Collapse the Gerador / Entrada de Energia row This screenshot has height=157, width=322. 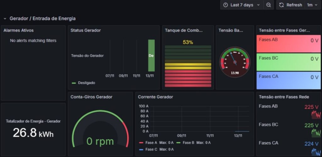(x=5, y=18)
